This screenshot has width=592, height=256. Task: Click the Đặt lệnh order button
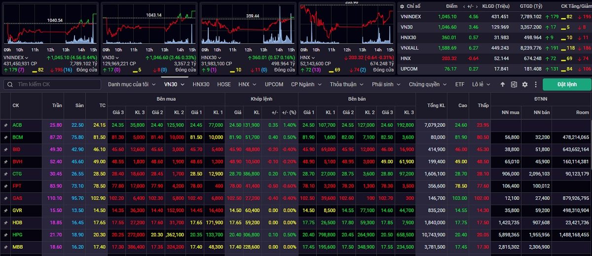click(x=567, y=84)
